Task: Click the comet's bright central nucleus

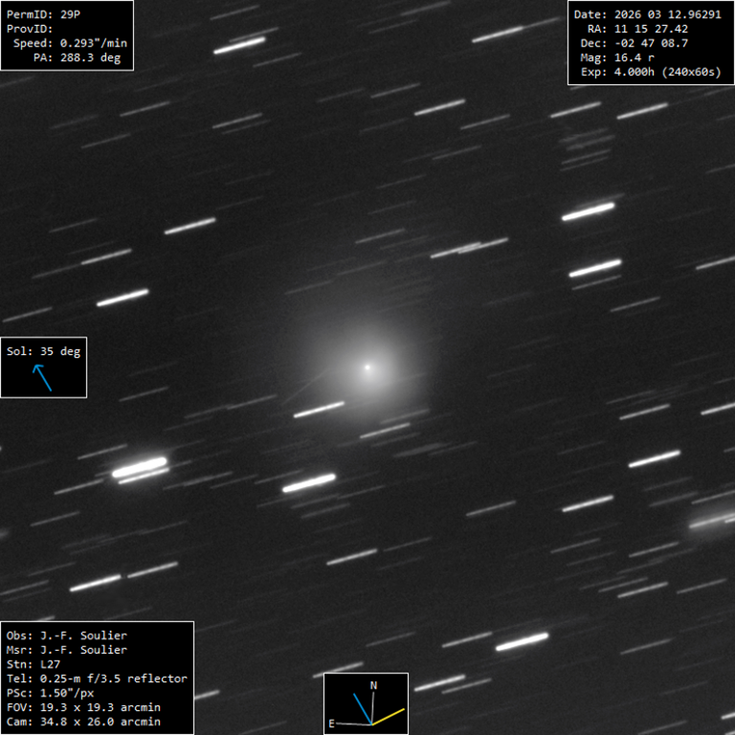Action: pos(367,367)
